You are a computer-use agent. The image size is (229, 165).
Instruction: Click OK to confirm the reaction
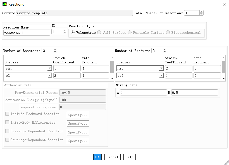coord(97,157)
